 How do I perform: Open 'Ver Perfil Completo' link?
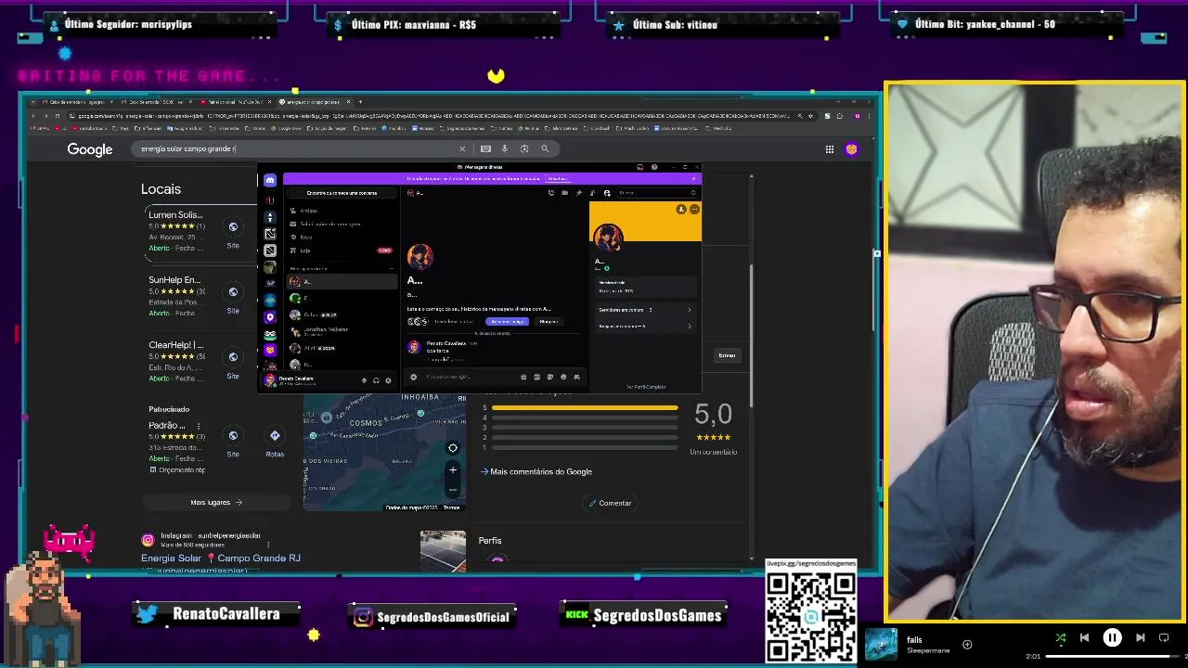tap(646, 387)
